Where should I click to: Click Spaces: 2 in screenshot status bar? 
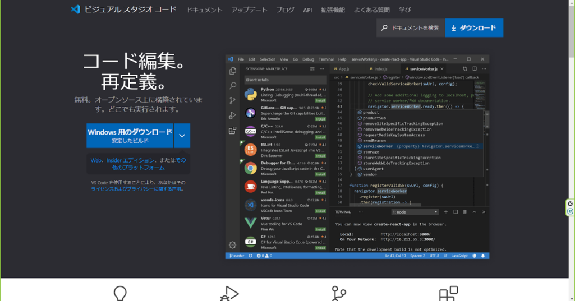[x=417, y=256]
